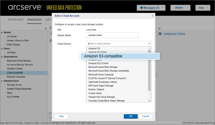Viewport: 215px width, 125px height.
Task: Open the Messages dropdown arrow
Action: [x=163, y=8]
